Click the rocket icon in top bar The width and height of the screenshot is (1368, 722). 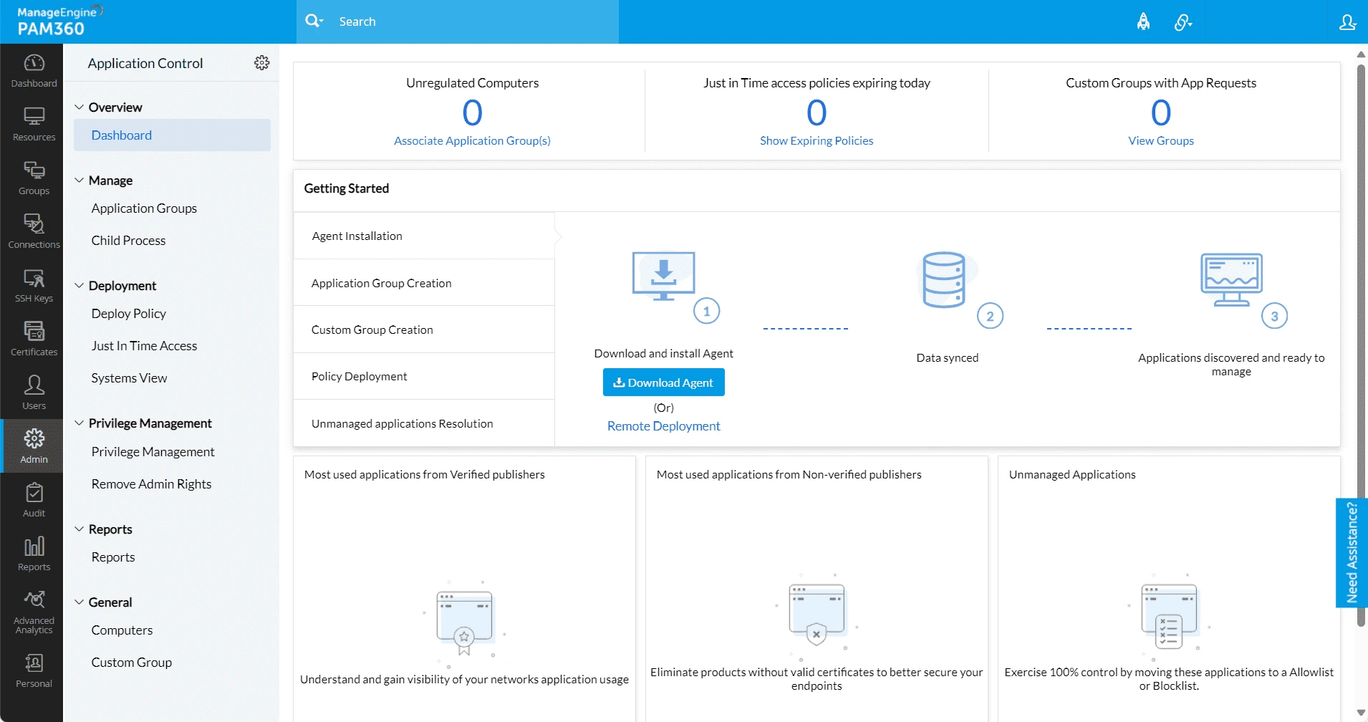tap(1143, 22)
